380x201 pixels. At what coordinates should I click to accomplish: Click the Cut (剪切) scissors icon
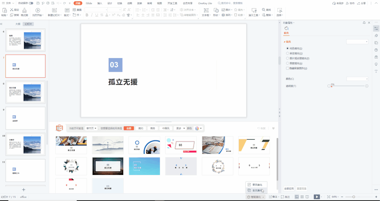(12, 10)
